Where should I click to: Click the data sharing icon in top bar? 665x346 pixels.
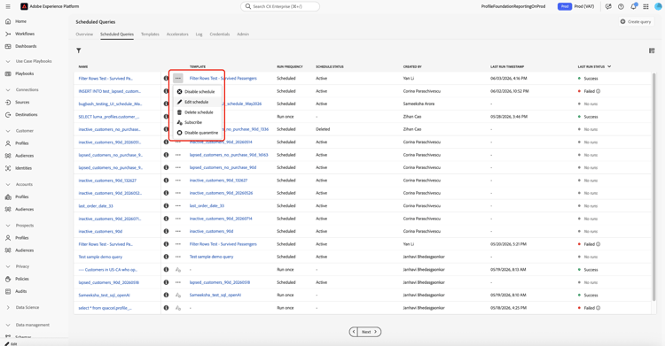(608, 7)
